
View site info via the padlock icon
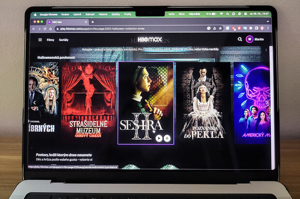[x=58, y=29]
